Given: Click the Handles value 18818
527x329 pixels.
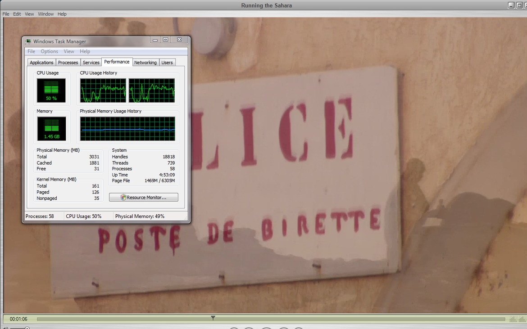Looking at the screenshot, I should pos(169,157).
